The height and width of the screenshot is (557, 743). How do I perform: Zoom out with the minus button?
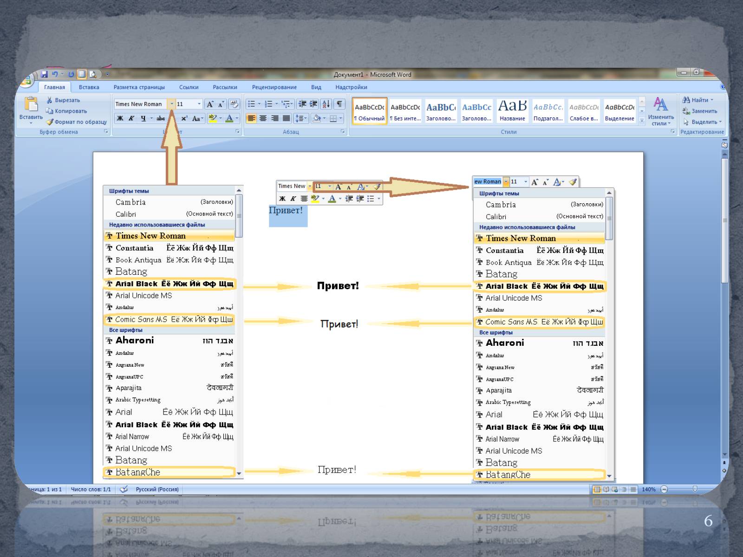[664, 489]
